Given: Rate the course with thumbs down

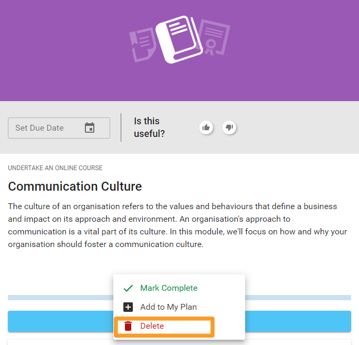Looking at the screenshot, I should [229, 127].
